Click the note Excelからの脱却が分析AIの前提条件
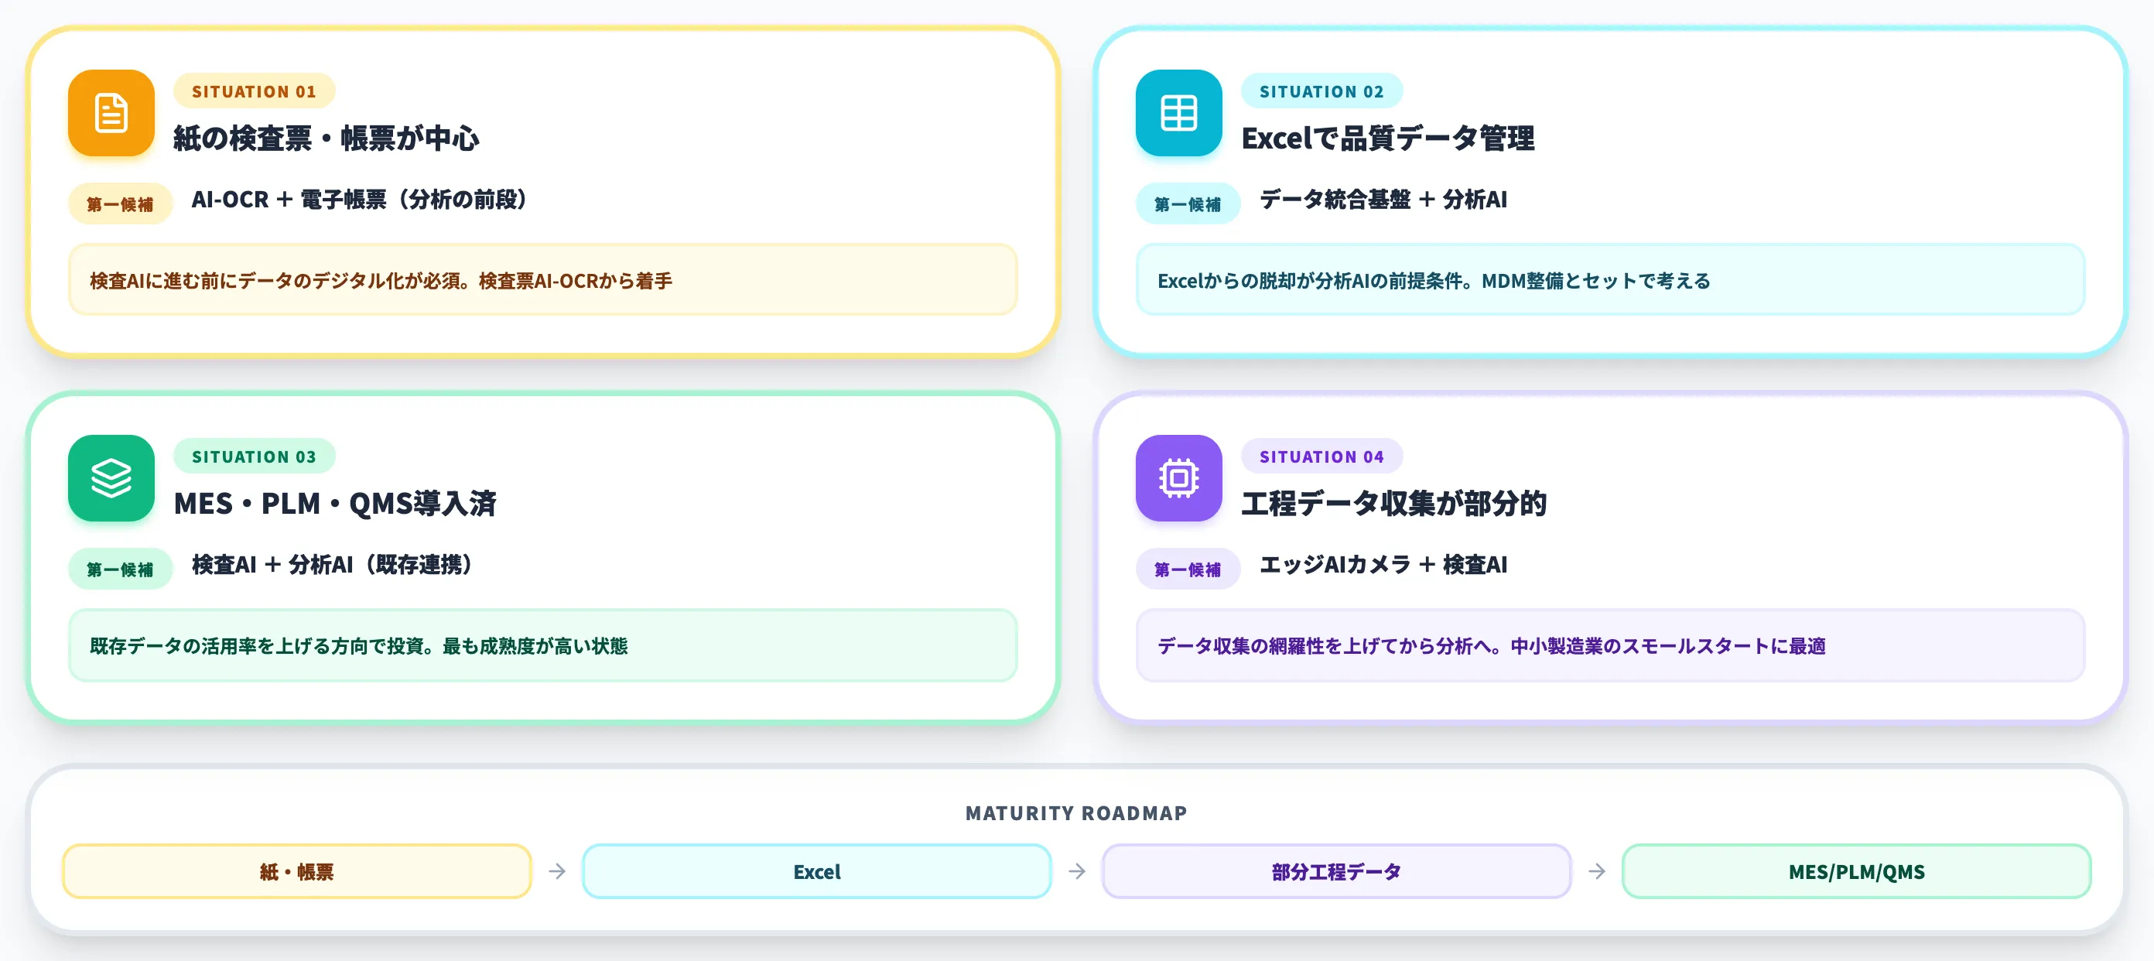2154x961 pixels. tap(1609, 280)
